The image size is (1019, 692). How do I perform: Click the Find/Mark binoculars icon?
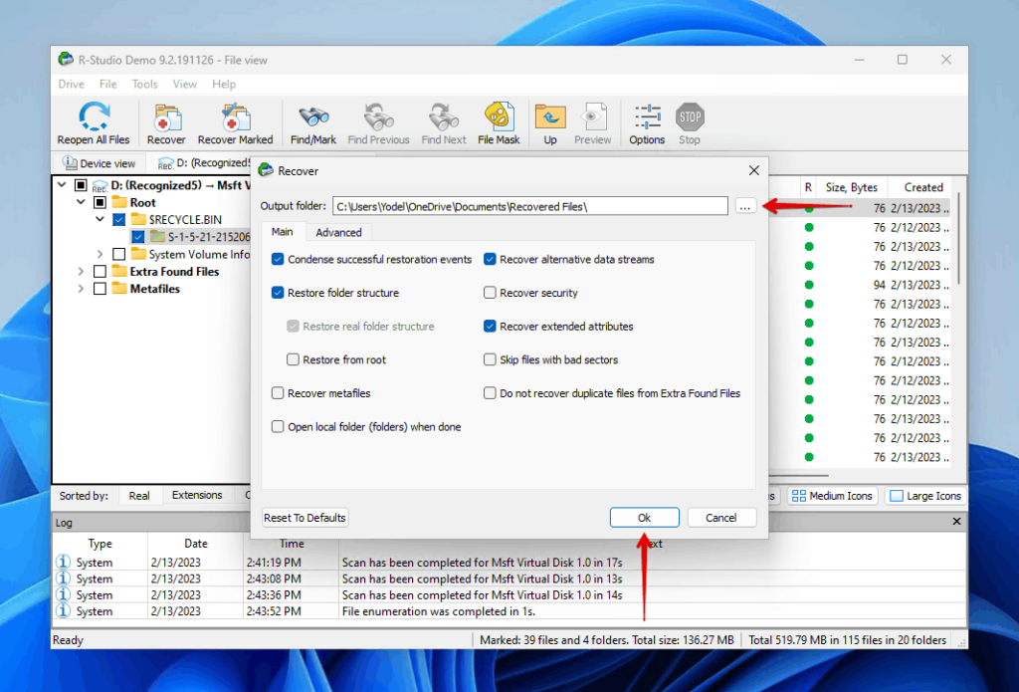pos(312,117)
